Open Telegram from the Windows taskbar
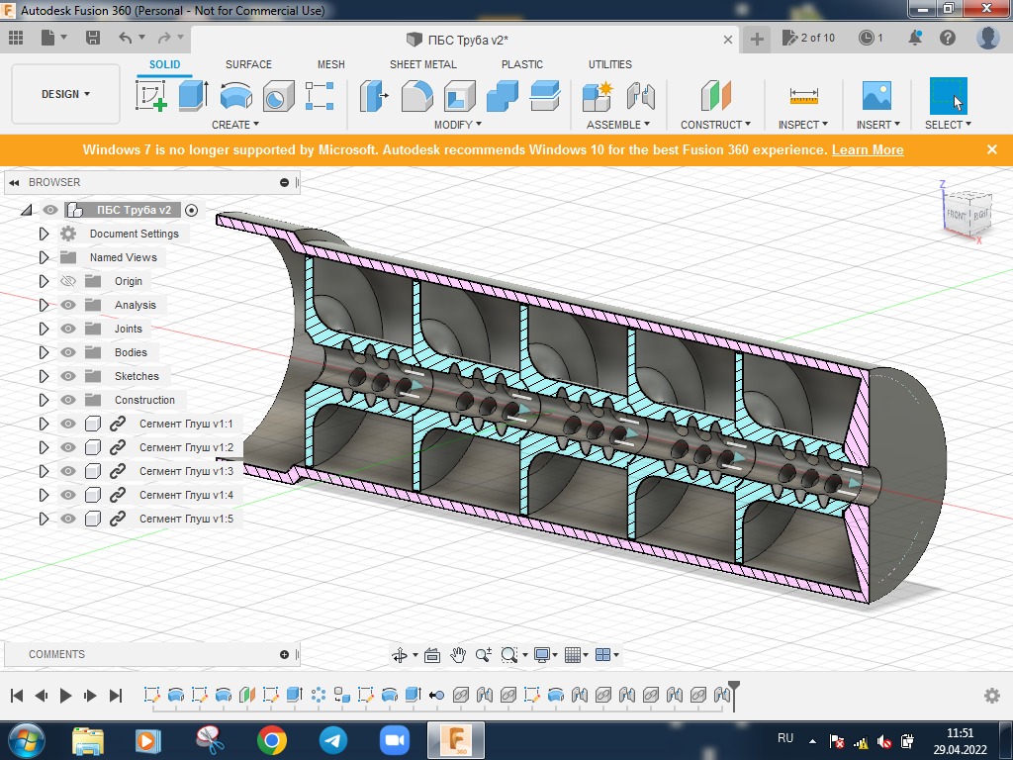1013x760 pixels. coord(333,739)
